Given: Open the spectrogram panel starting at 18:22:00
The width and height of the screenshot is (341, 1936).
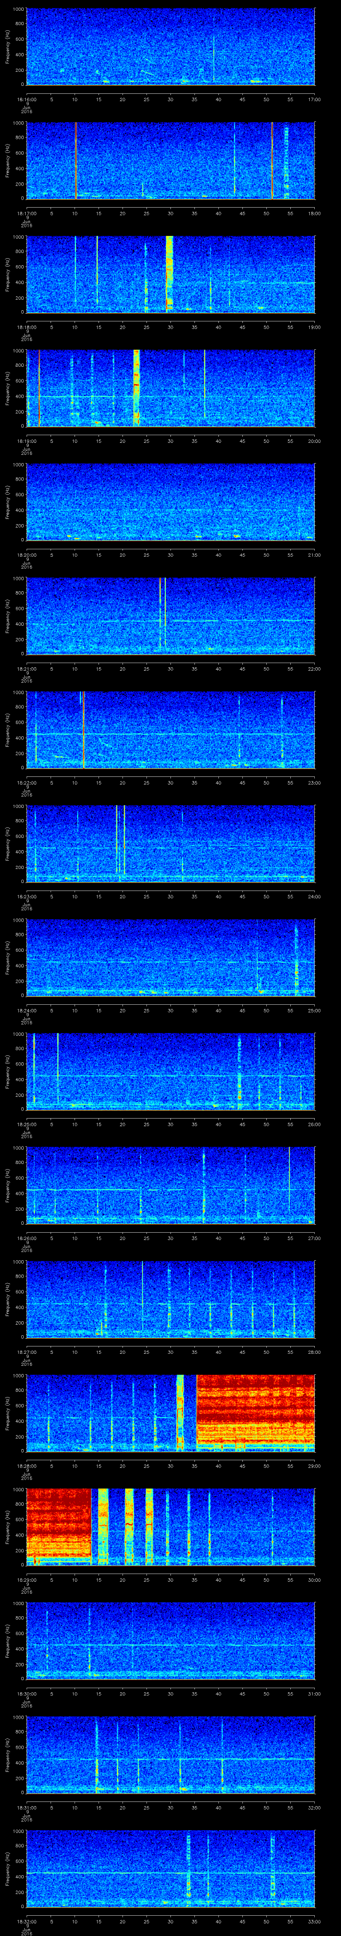Looking at the screenshot, I should [171, 730].
